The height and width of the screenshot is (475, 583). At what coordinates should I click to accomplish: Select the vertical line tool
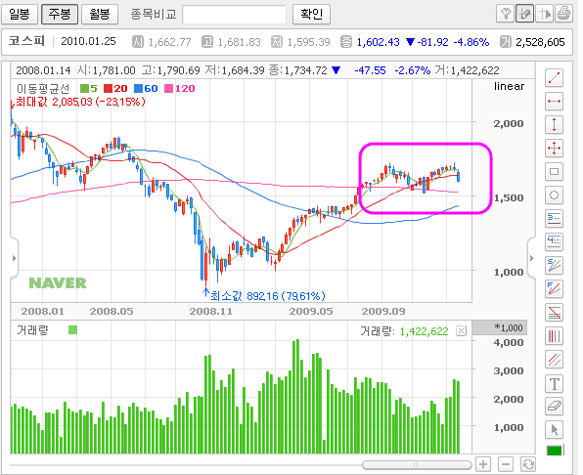pyautogui.click(x=554, y=125)
